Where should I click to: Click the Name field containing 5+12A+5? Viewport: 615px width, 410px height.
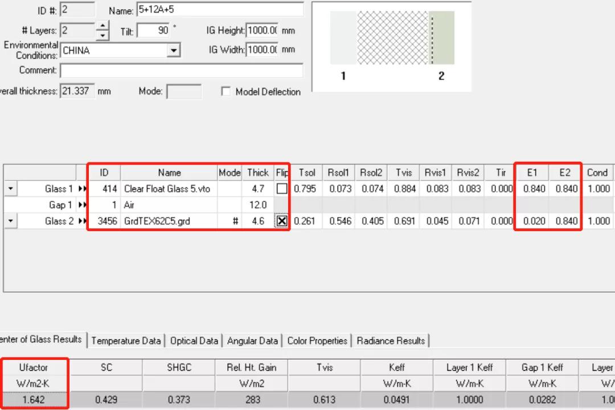[219, 10]
